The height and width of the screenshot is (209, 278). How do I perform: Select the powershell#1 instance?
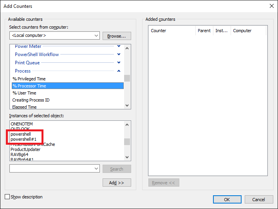[x=23, y=139]
